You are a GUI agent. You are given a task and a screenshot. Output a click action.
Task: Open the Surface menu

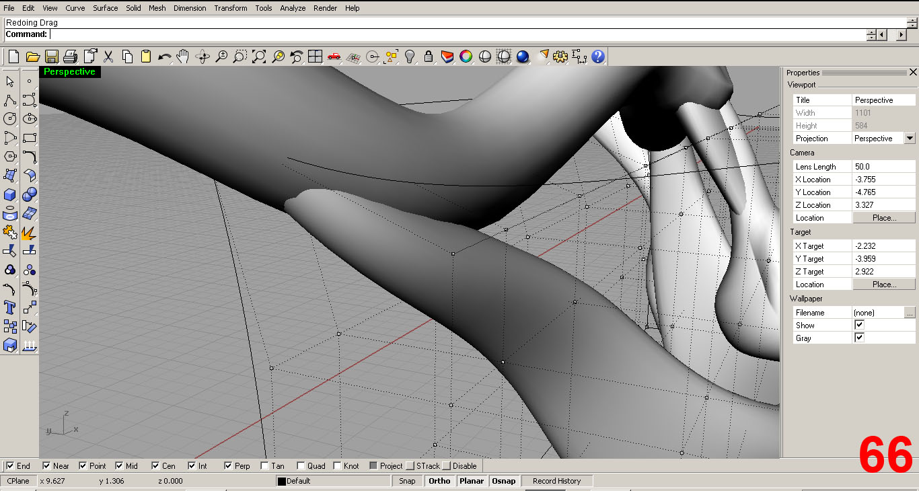point(105,8)
